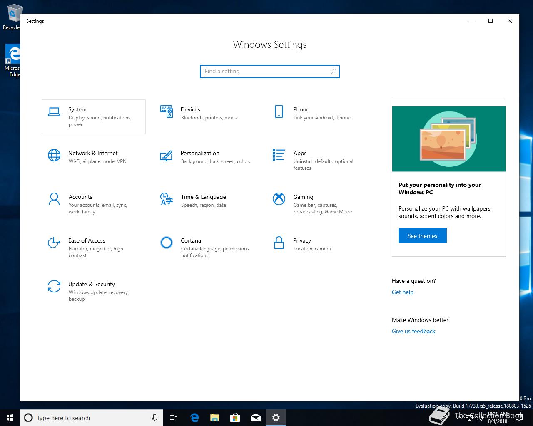Click the Gaming category title
This screenshot has height=426, width=533.
tap(303, 197)
